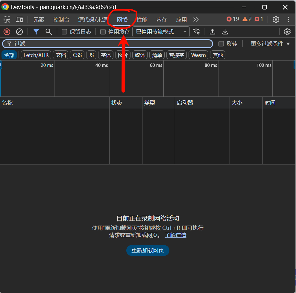This screenshot has height=293, width=296.
Task: Expand 更多过滤条件 dropdown
Action: [x=270, y=44]
